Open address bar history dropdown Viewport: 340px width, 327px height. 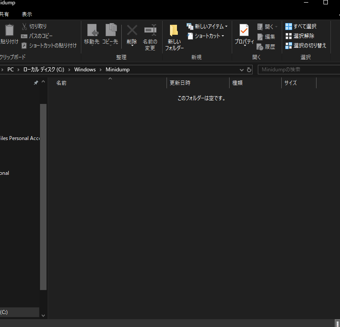click(x=242, y=70)
